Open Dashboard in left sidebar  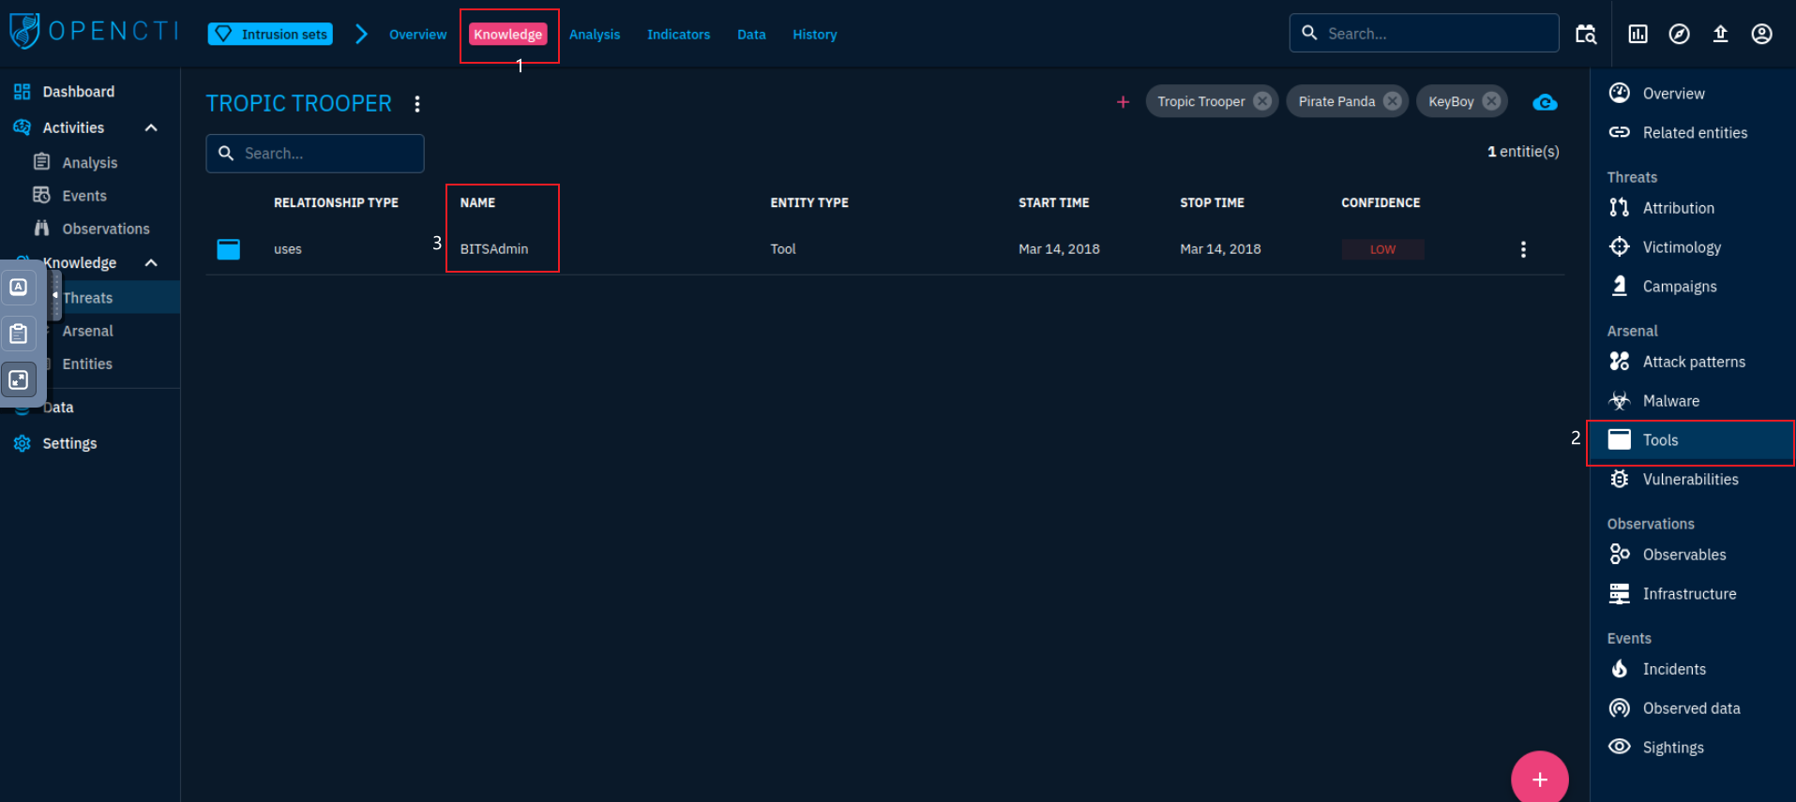pyautogui.click(x=90, y=92)
